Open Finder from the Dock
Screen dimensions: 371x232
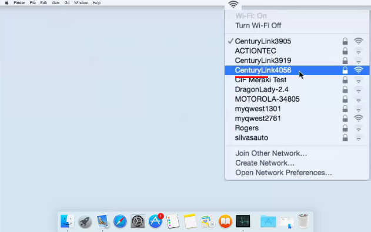click(67, 221)
